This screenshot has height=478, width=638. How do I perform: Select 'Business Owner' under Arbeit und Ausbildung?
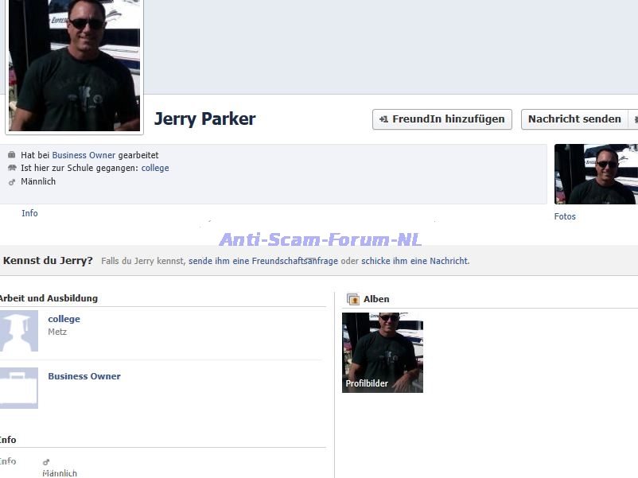click(84, 376)
